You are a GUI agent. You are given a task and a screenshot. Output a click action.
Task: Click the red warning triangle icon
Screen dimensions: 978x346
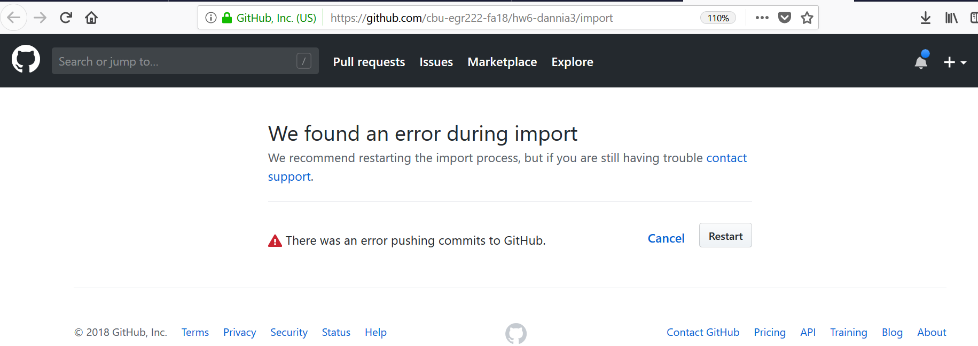click(x=275, y=240)
